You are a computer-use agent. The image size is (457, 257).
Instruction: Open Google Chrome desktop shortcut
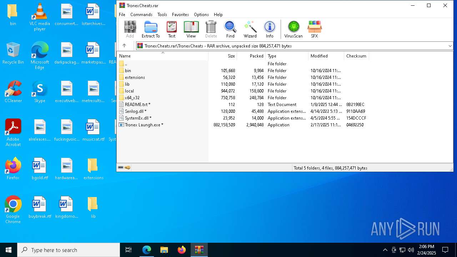tap(13, 210)
